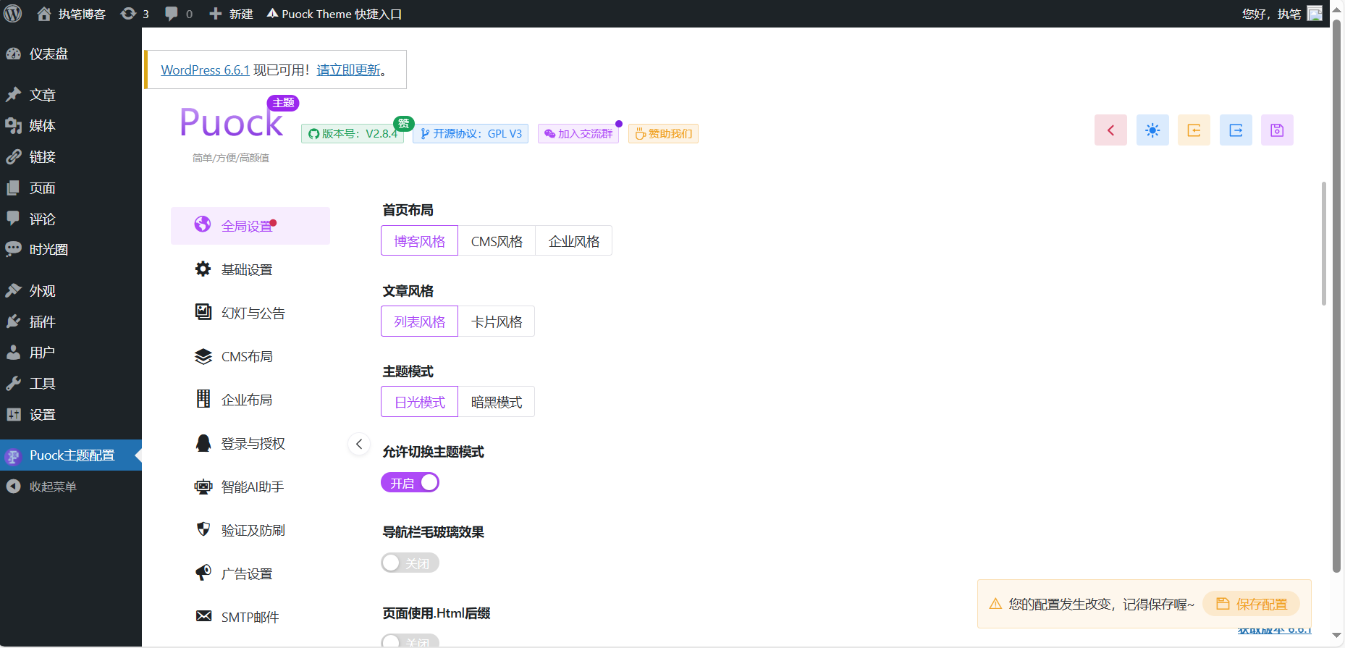1345x648 pixels.
Task: Open the 插件 plugins menu
Action: pos(71,322)
